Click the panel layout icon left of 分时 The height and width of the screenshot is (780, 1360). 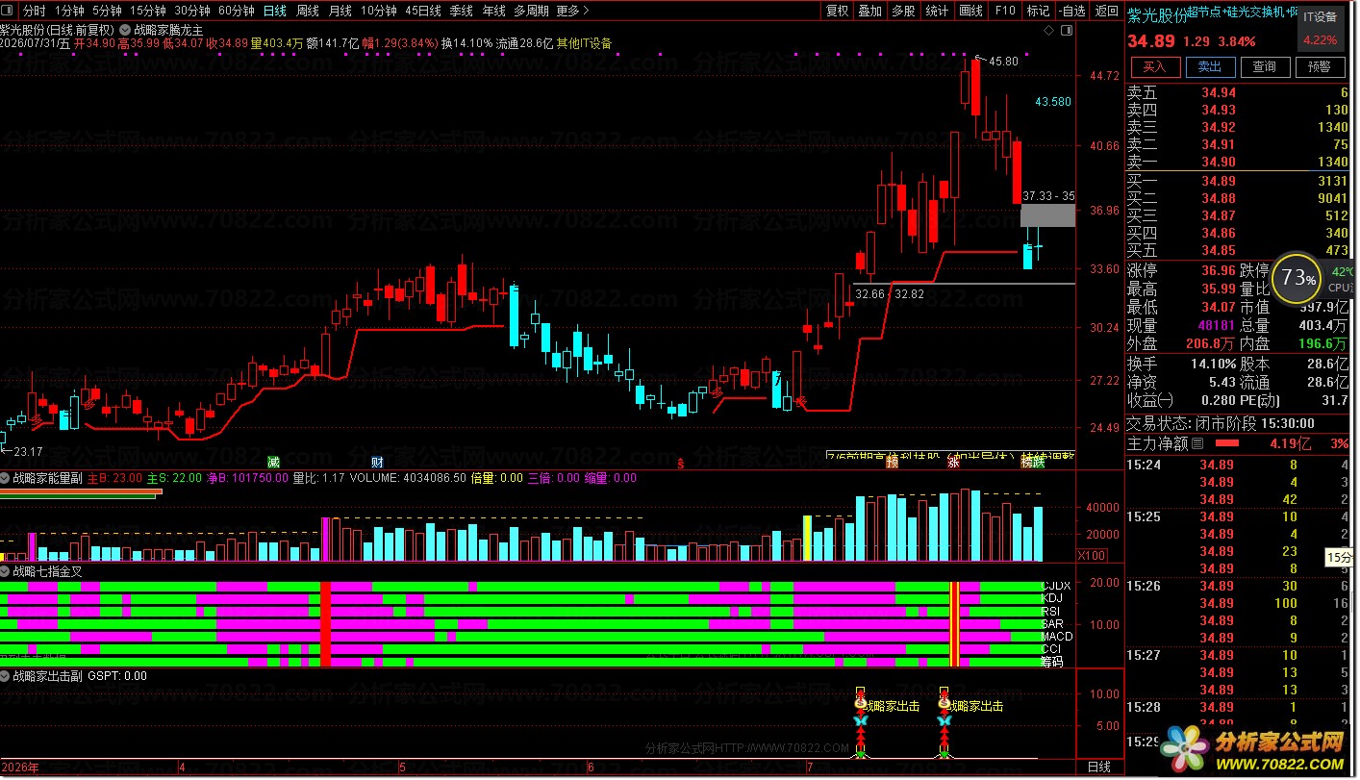9,11
